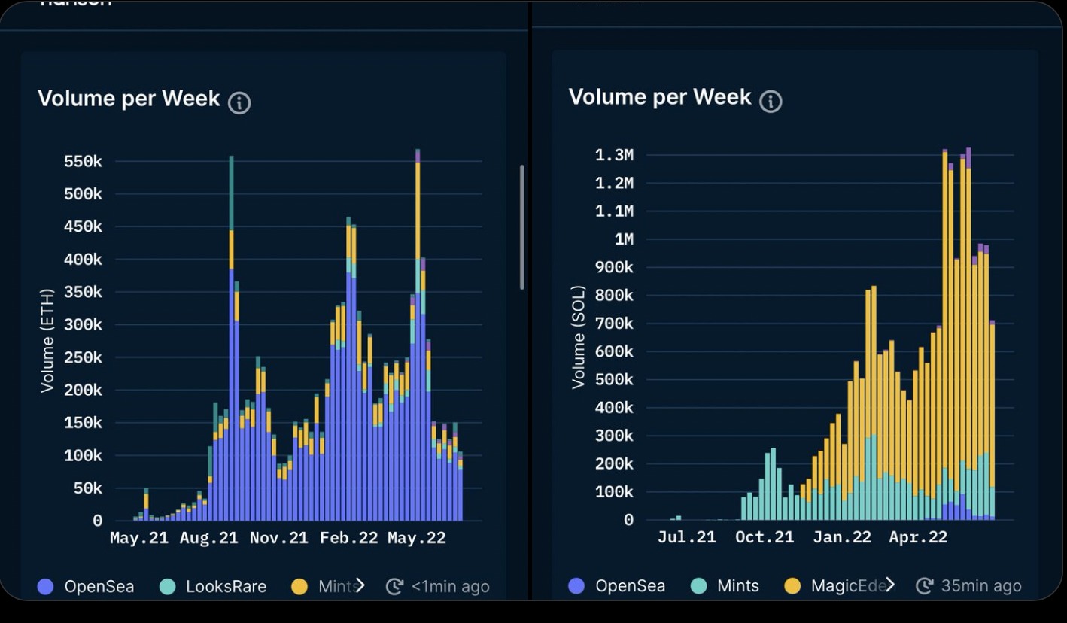Click the teal LooksRare legend dot

pyautogui.click(x=168, y=587)
